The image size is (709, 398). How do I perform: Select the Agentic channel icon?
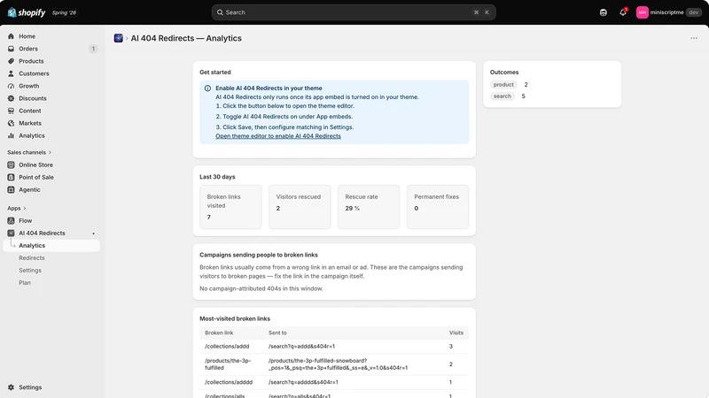pyautogui.click(x=11, y=189)
